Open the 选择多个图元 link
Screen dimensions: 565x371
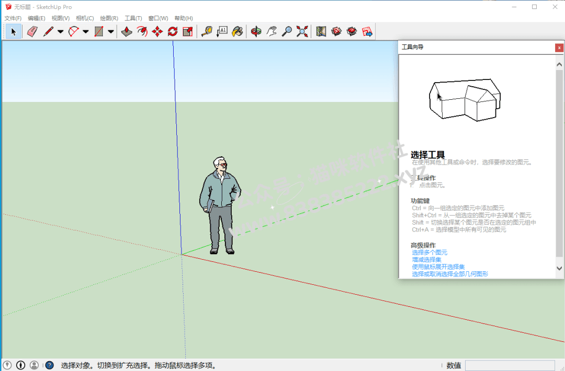coord(430,252)
